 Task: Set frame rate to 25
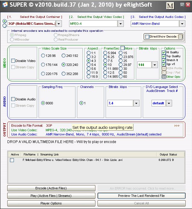click(120, 61)
